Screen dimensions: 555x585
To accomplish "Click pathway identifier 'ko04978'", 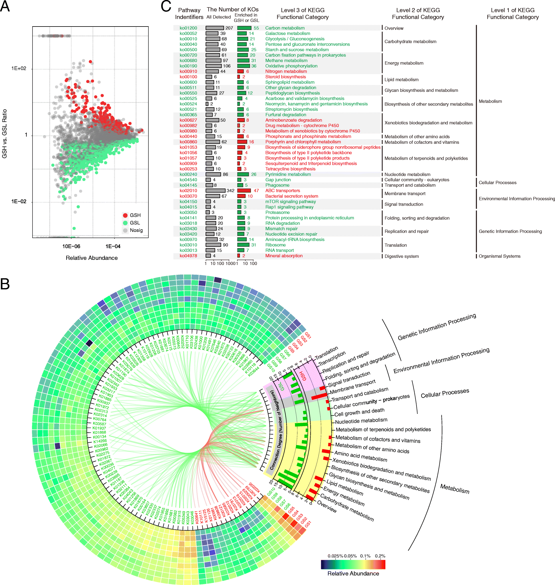I will (188, 256).
